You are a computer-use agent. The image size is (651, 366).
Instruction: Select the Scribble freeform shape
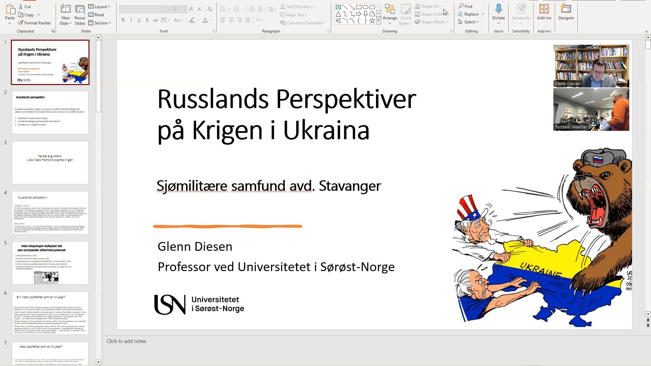(338, 21)
